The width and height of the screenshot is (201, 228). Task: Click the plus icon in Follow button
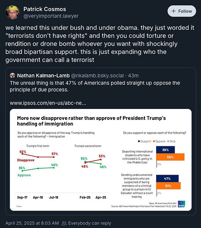174,11
